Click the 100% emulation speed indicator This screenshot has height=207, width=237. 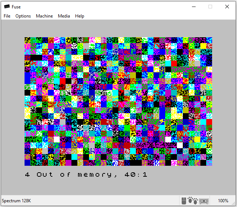click(x=223, y=201)
